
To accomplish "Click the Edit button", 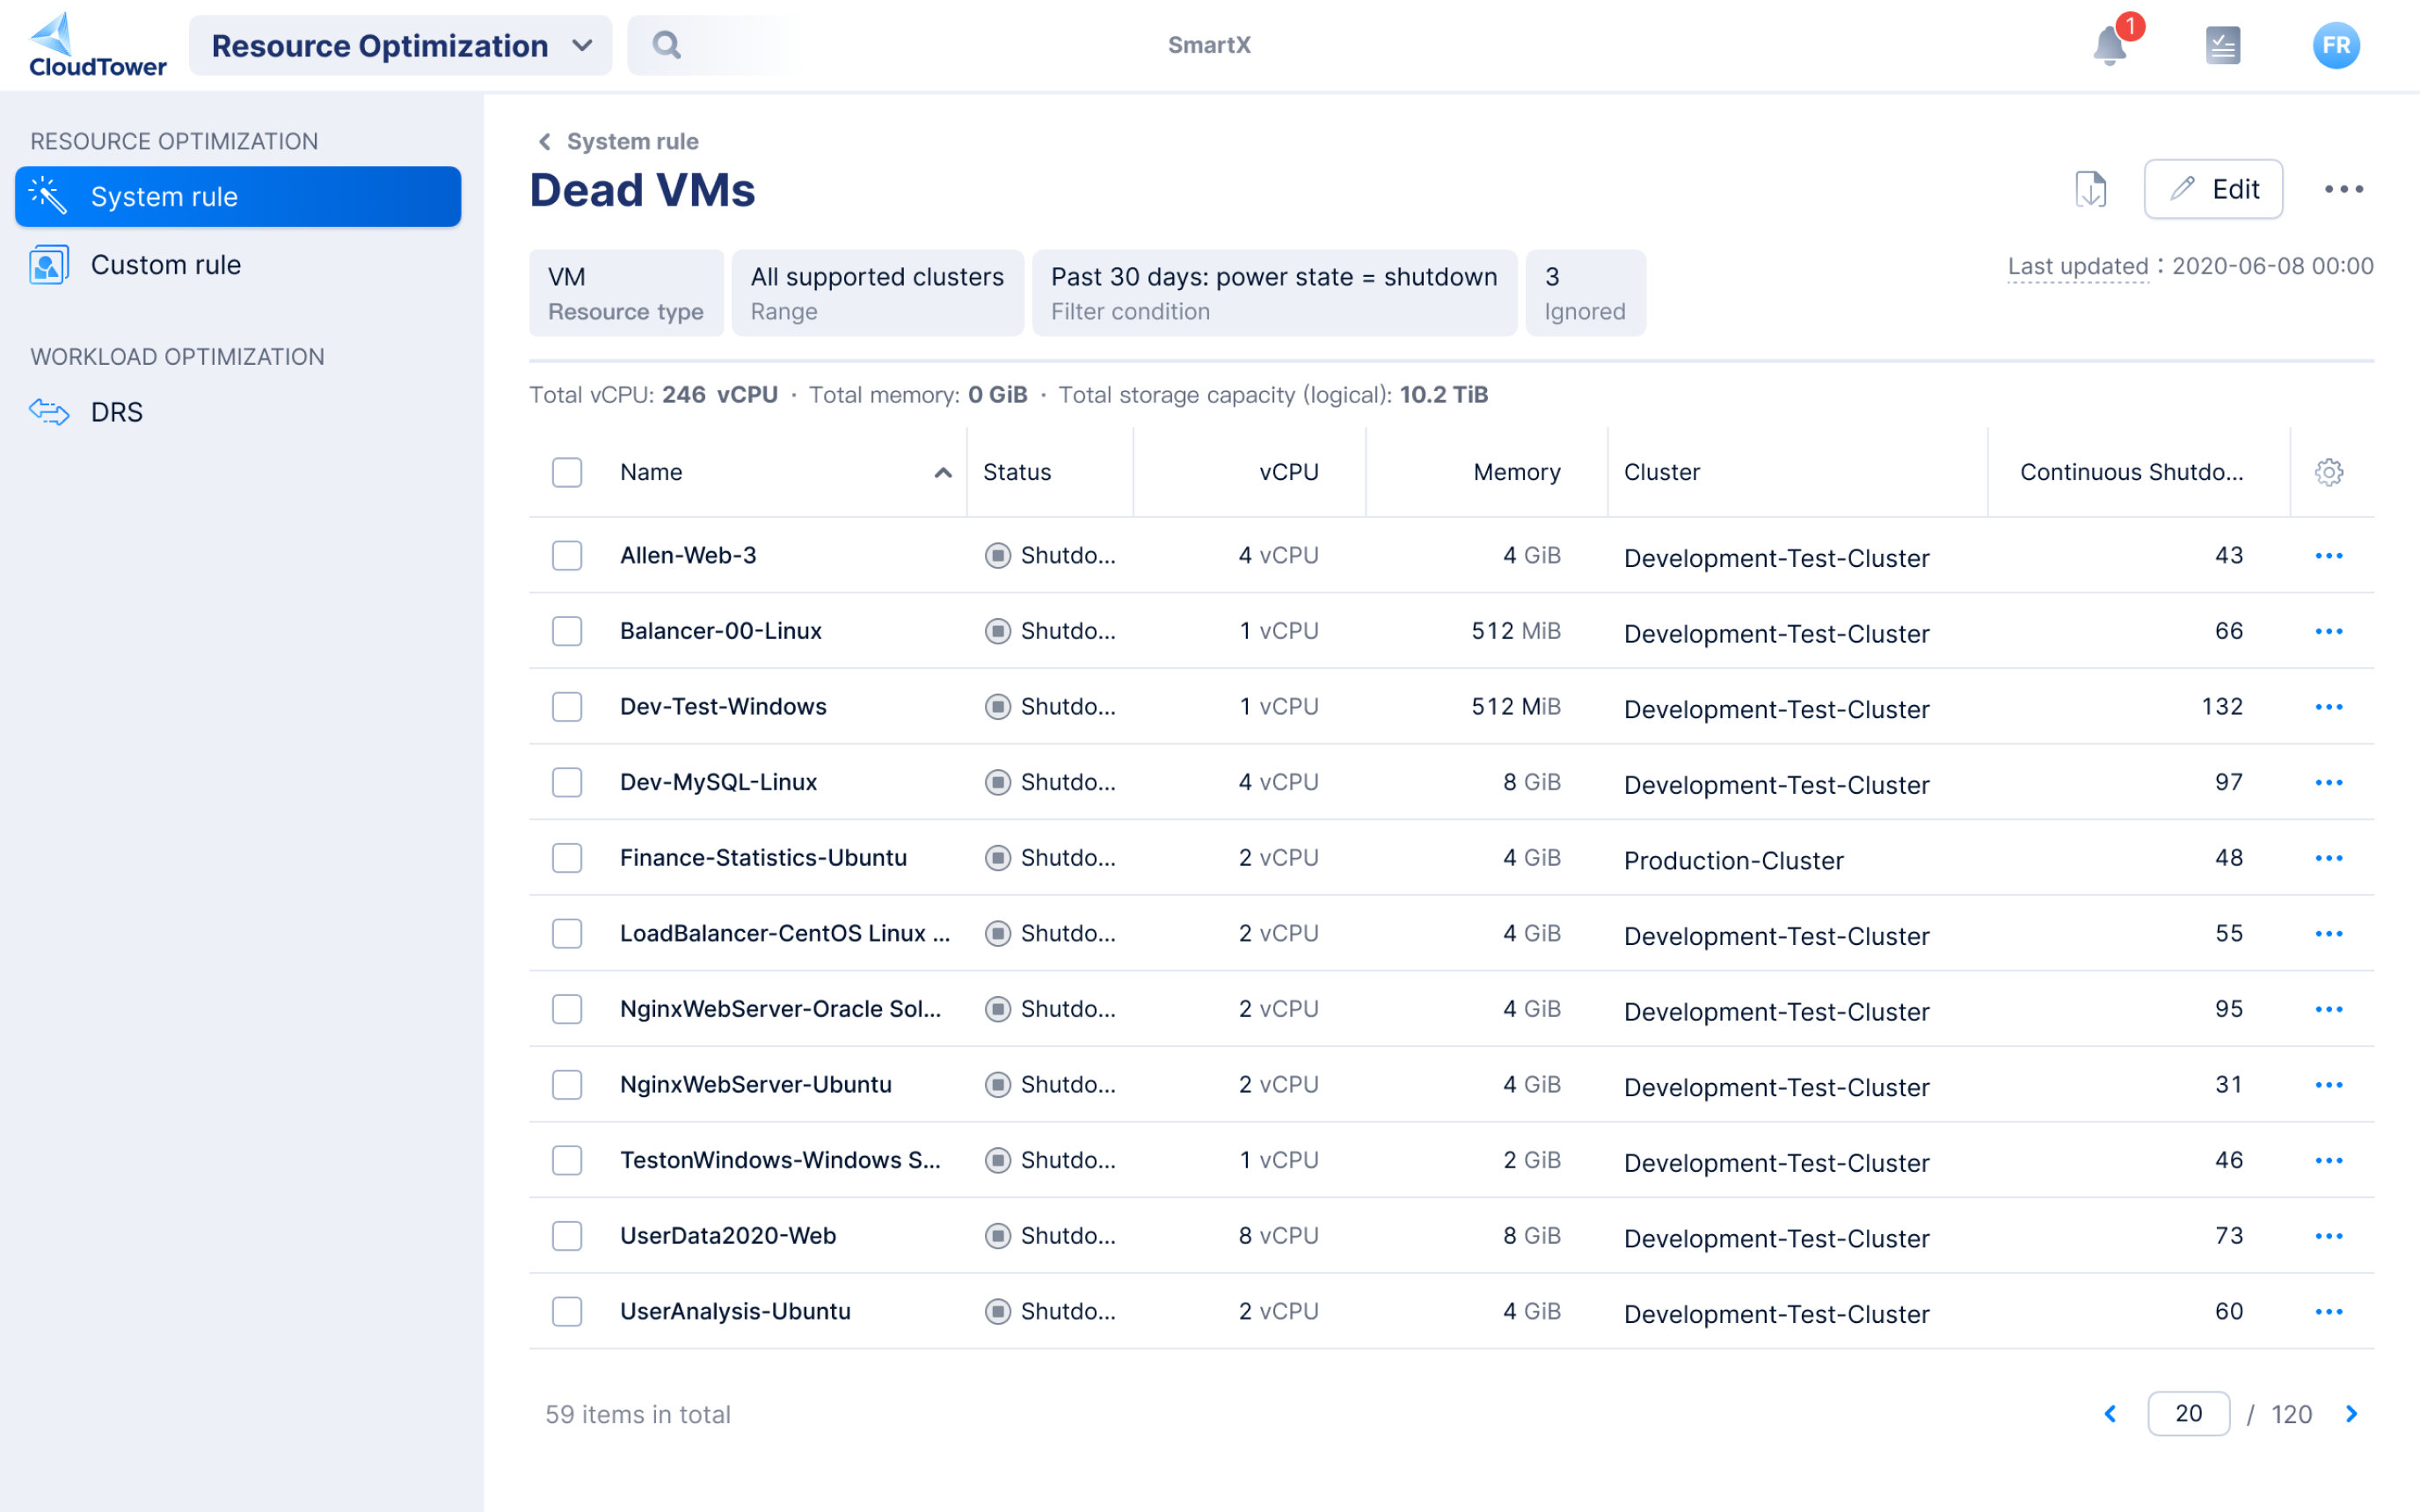I will [2213, 189].
